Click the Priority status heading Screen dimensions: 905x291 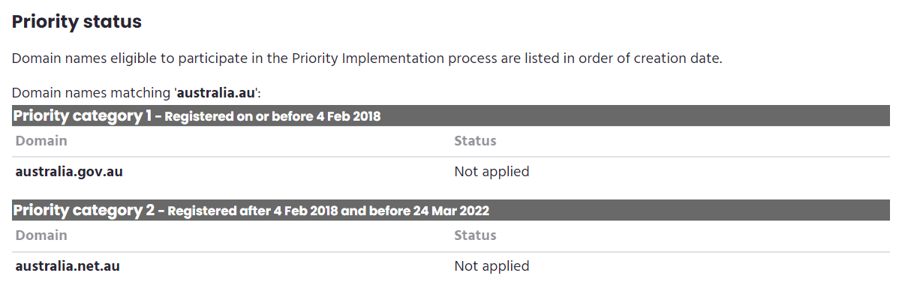click(77, 22)
